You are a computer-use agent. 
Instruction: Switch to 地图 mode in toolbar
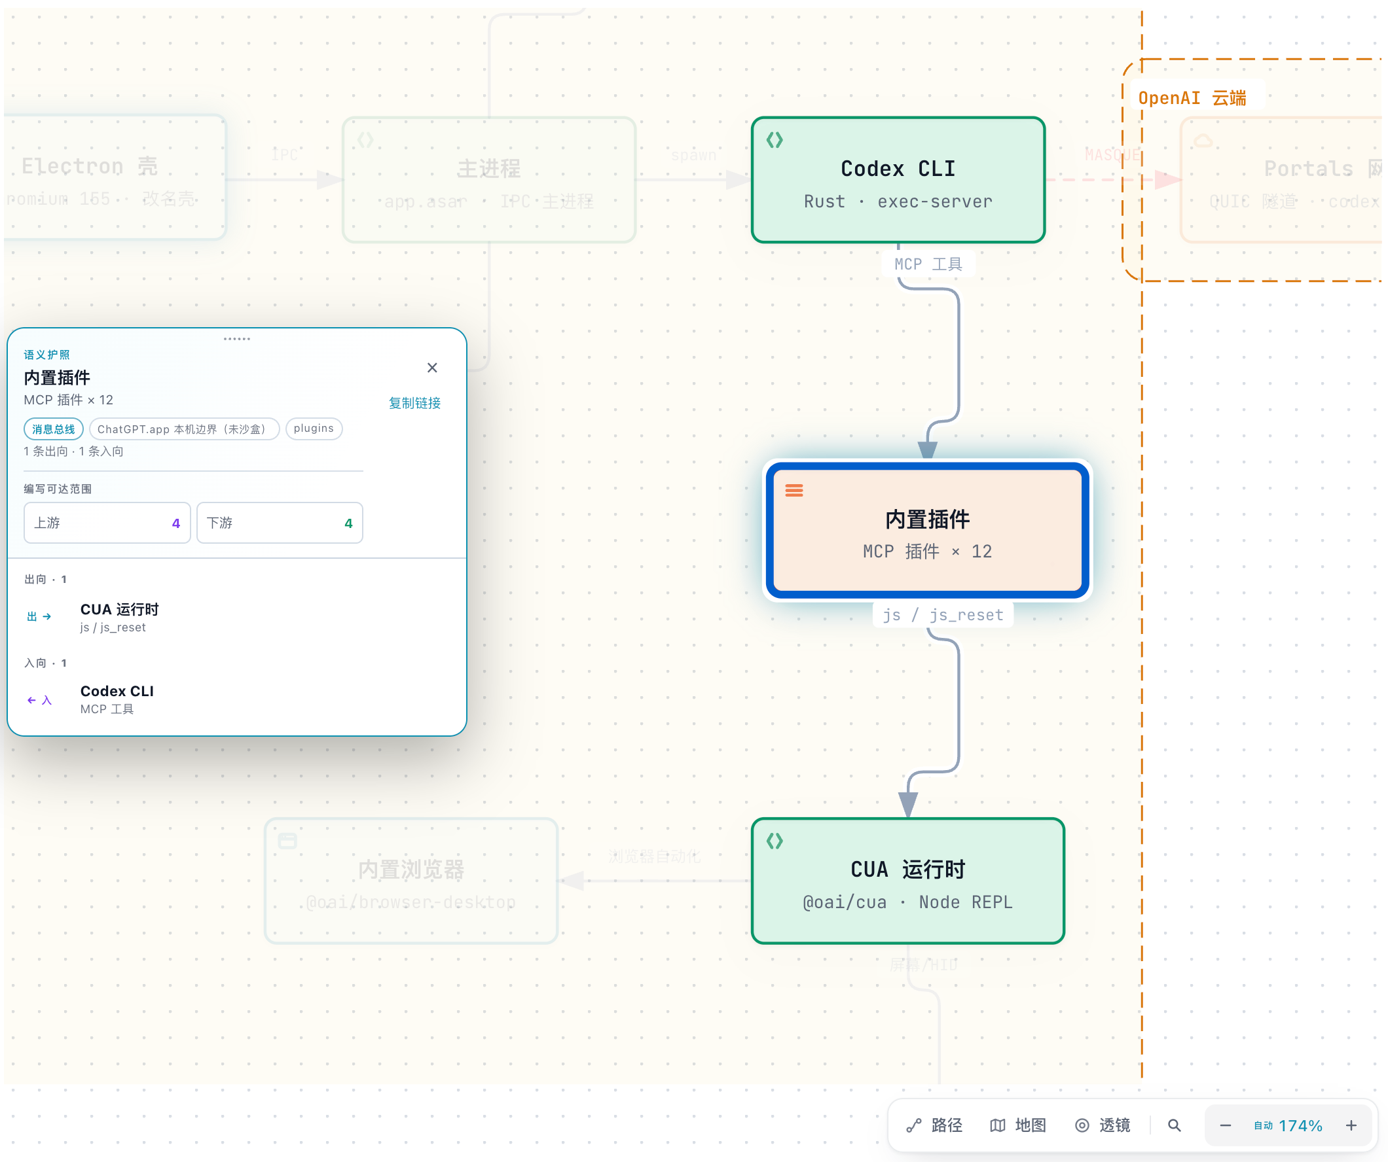coord(1018,1125)
